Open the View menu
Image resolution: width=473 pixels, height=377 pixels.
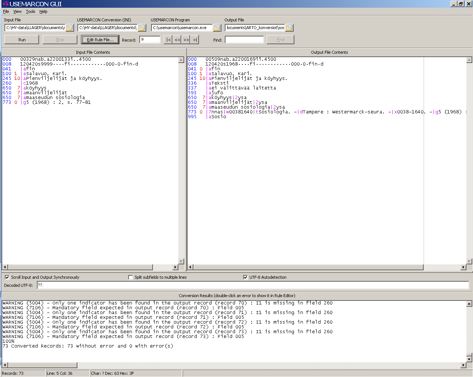[x=17, y=11]
